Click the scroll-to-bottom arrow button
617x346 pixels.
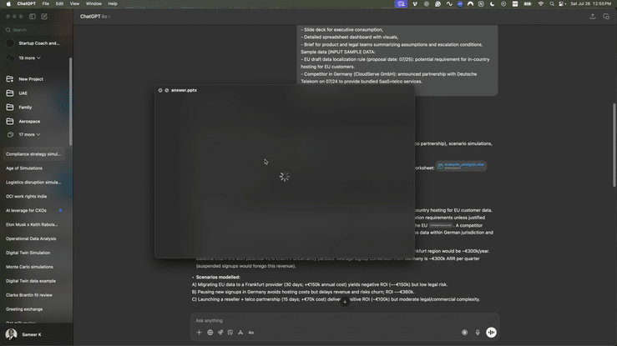point(345,302)
